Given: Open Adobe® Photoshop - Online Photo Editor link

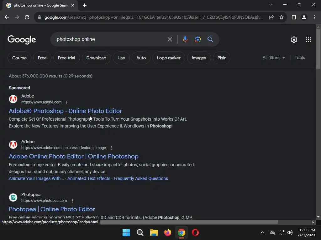Looking at the screenshot, I should click(65, 111).
